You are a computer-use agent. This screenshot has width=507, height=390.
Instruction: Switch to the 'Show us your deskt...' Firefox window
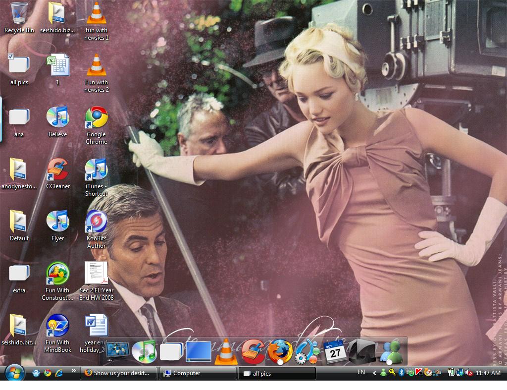[119, 373]
